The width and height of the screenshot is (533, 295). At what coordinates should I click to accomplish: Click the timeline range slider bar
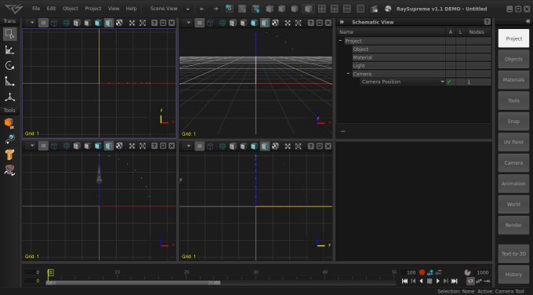[x=133, y=282]
